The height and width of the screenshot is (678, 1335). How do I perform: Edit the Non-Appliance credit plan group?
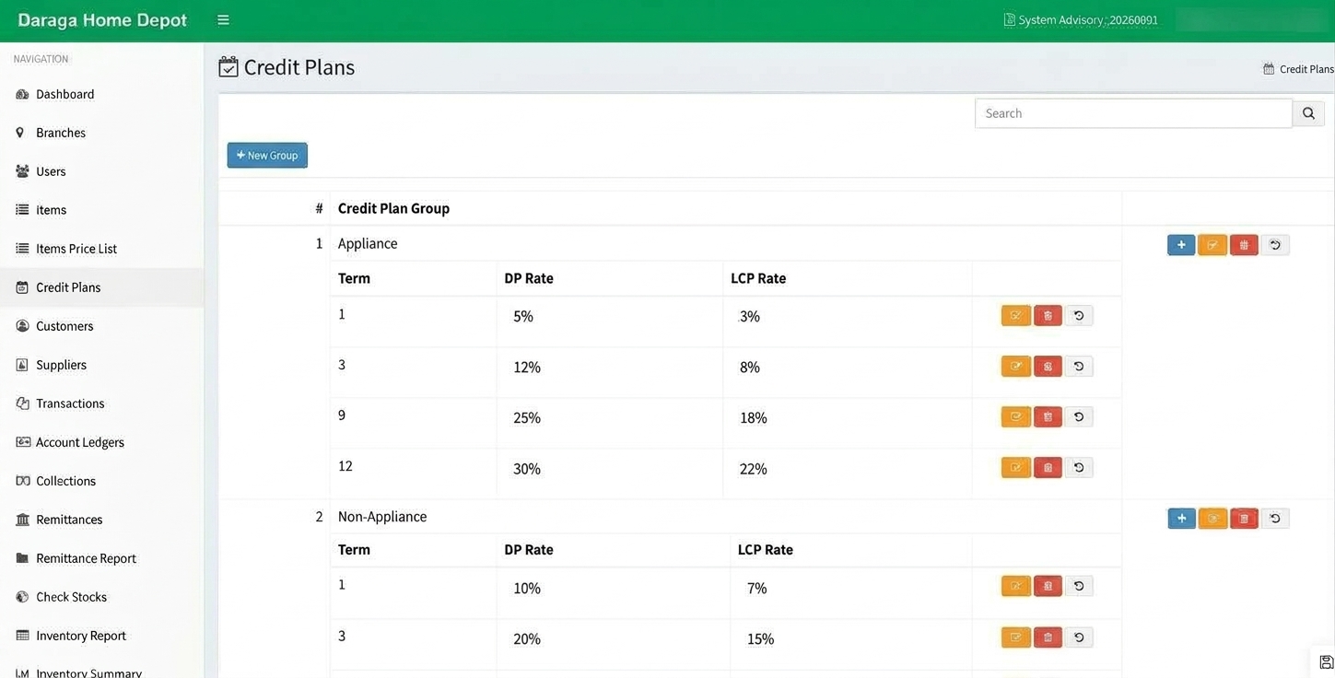1212,519
